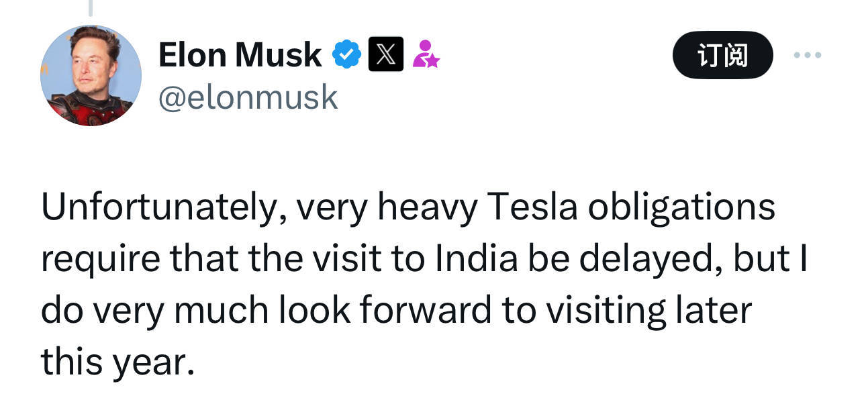The width and height of the screenshot is (866, 402).
Task: Click the 订阅 subscribe button
Action: click(722, 55)
